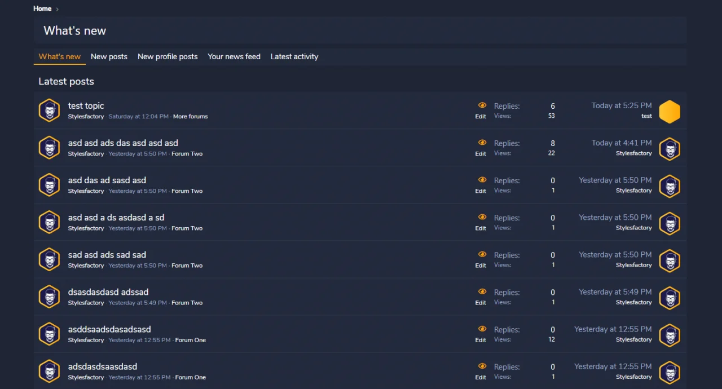Click the last poster avatar in 'asd asd ads das' row
The height and width of the screenshot is (389, 722).
coord(670,149)
